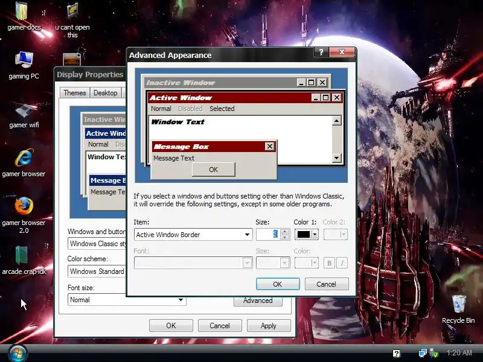Click the preview Inactive Window close icon
This screenshot has width=483, height=362.
pyautogui.click(x=322, y=82)
